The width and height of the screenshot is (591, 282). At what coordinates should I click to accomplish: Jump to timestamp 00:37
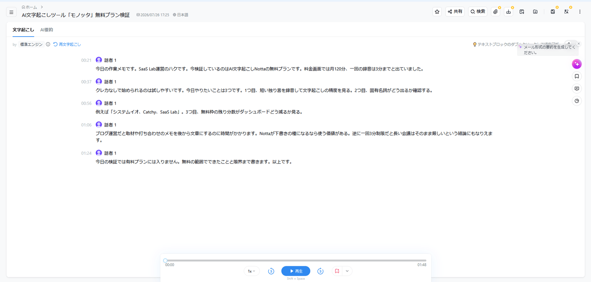(x=86, y=82)
